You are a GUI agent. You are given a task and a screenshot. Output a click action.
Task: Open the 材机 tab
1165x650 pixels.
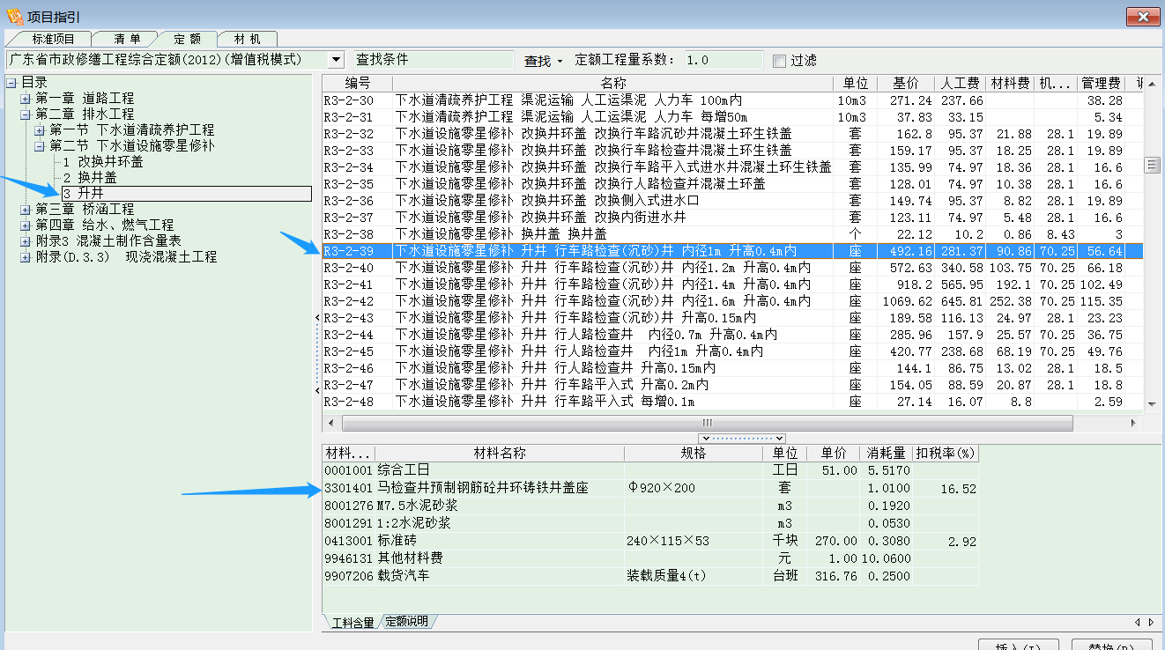248,39
